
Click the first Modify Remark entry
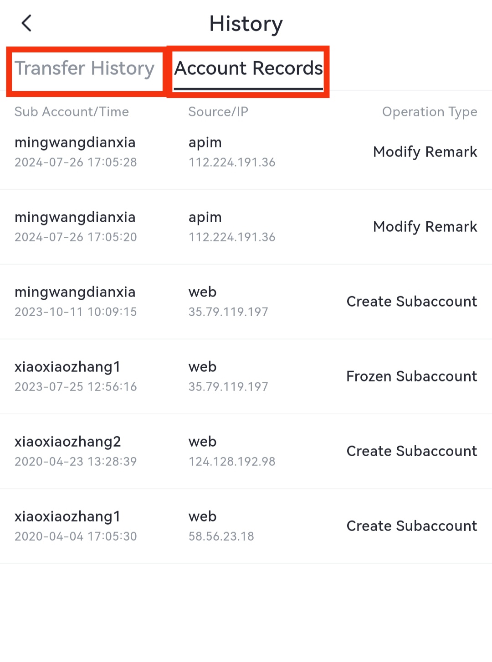425,152
